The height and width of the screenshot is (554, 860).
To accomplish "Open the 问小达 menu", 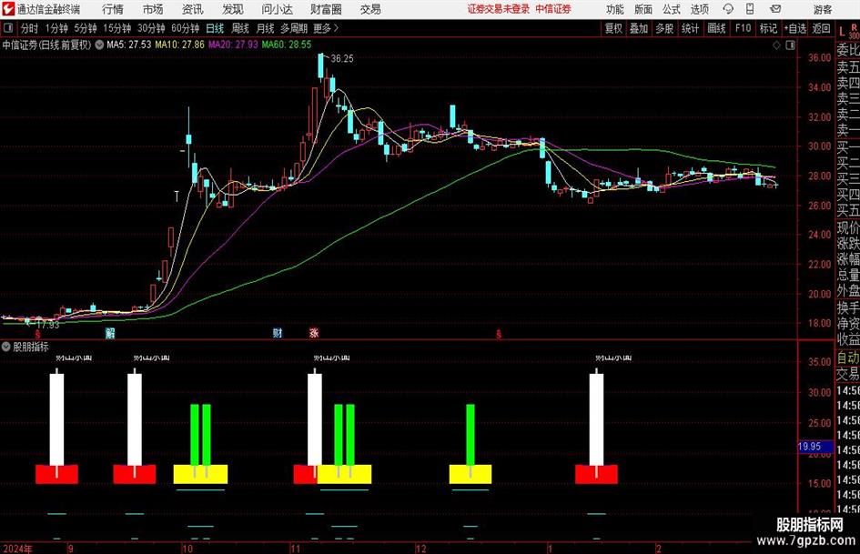I will (277, 9).
